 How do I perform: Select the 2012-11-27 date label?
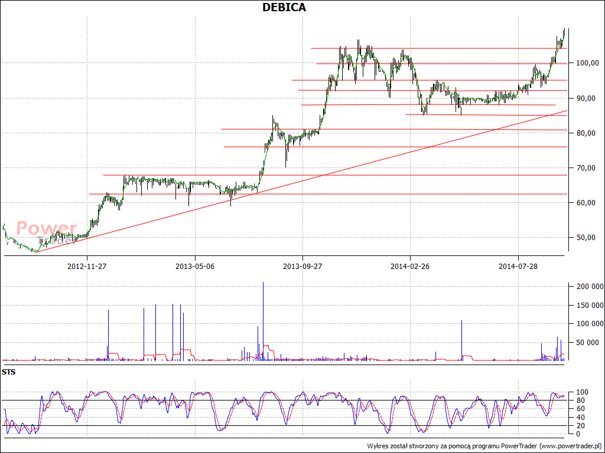(87, 266)
